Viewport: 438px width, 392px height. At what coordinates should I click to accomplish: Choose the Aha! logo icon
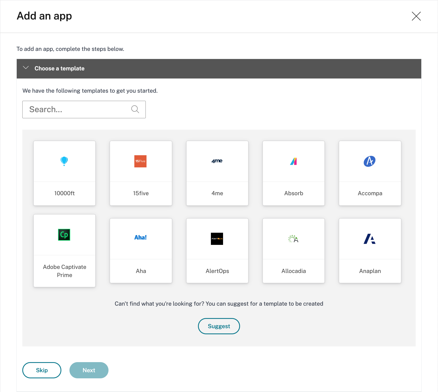140,238
